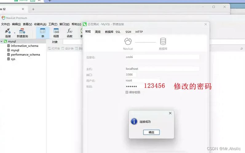
Task: Click the Navicat Premium logo icon
Action: pos(3,18)
